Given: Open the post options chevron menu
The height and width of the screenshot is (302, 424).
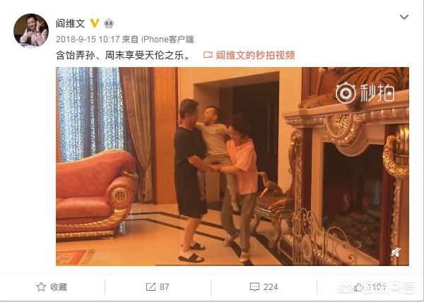Looking at the screenshot, I should 404,17.
